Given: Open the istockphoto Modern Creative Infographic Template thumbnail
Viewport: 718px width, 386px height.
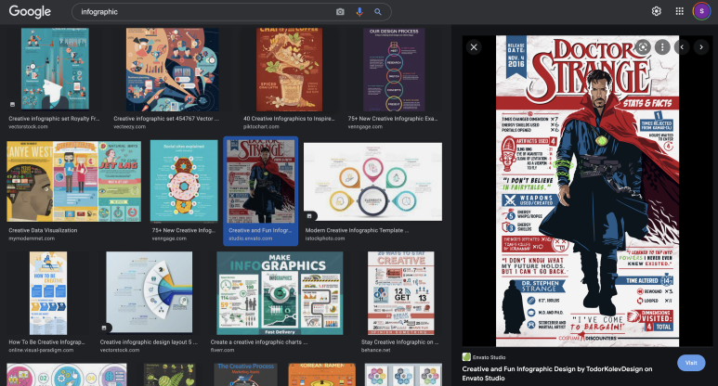Looking at the screenshot, I should [x=372, y=182].
